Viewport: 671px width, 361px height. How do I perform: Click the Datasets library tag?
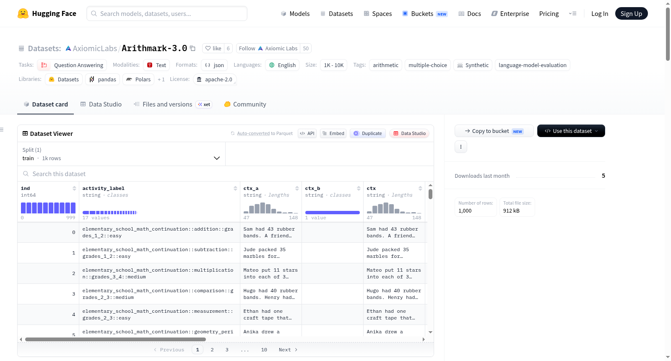(x=64, y=79)
